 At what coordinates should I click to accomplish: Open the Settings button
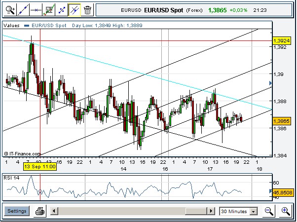click(x=17, y=211)
